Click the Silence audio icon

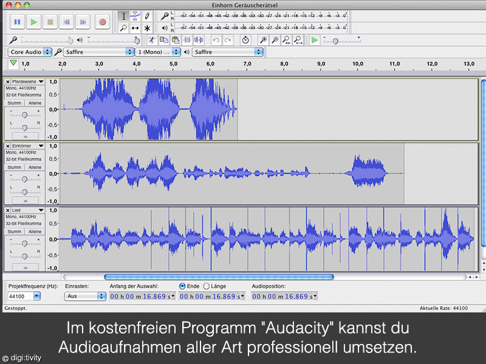(198, 40)
